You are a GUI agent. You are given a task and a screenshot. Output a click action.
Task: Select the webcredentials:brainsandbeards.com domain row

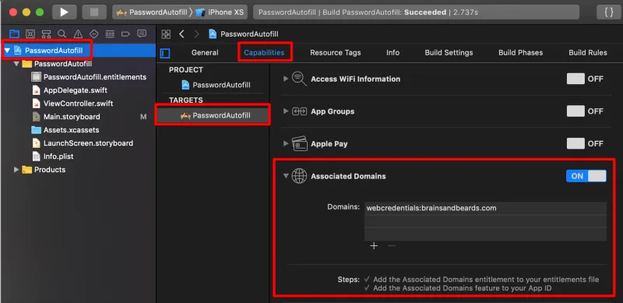point(485,208)
